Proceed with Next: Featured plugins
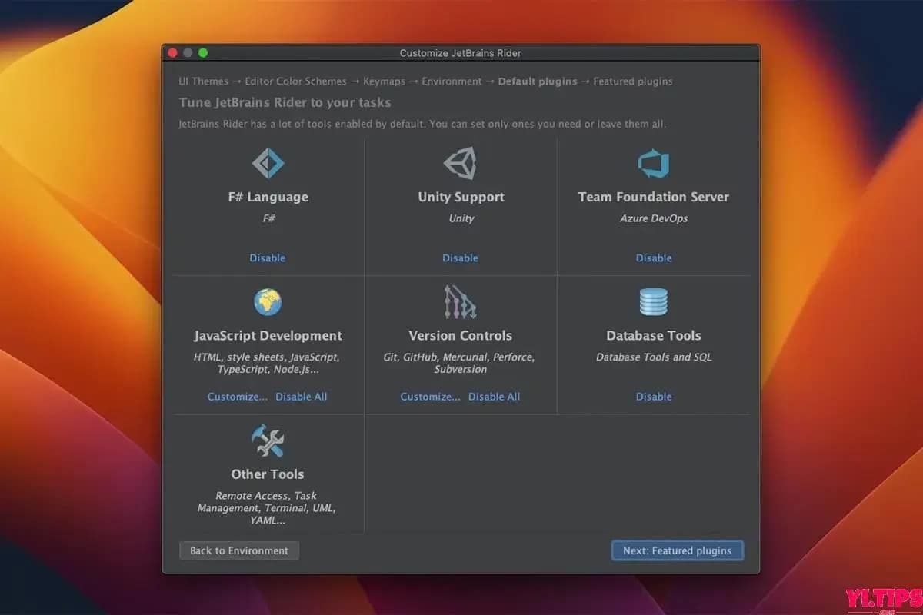The image size is (923, 615). point(677,550)
